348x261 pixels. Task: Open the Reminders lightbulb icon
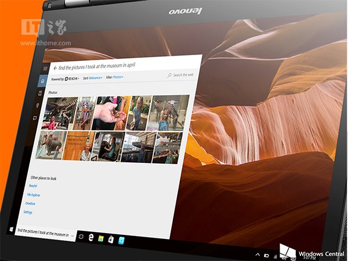pyautogui.click(x=37, y=106)
